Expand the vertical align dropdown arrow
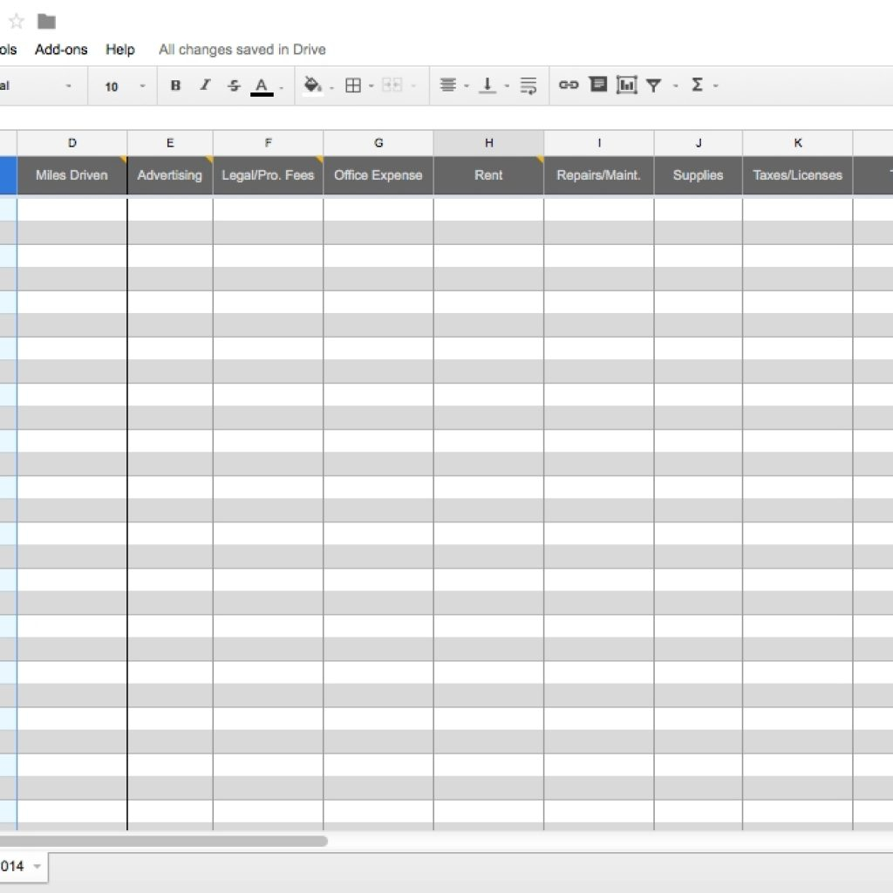893x893 pixels. (x=507, y=86)
